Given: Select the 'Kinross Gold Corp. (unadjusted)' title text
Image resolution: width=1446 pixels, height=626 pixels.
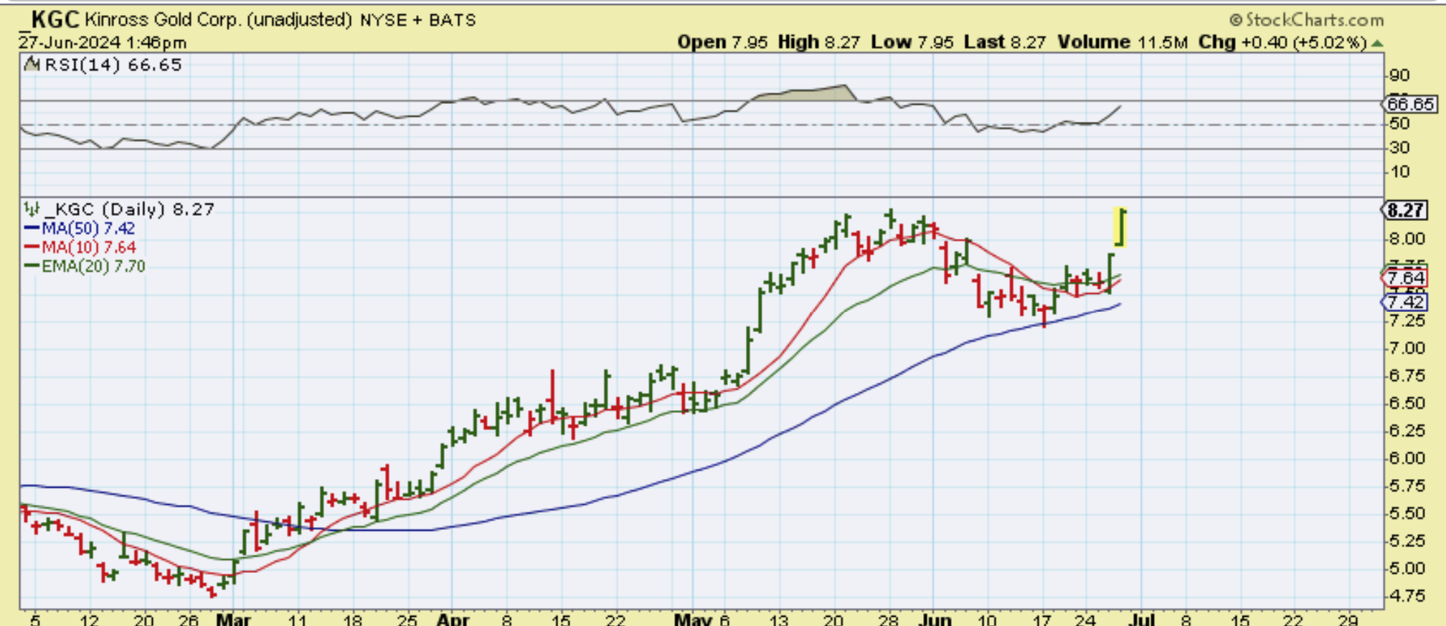Looking at the screenshot, I should click(219, 20).
